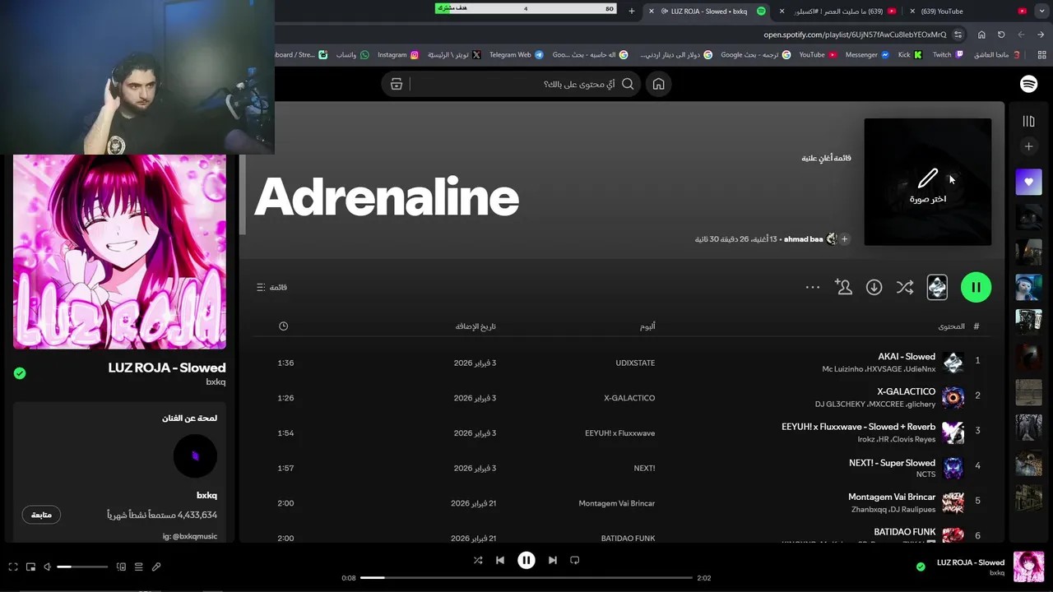
Task: Toggle saved check next to now-playing bar title
Action: pos(921,567)
